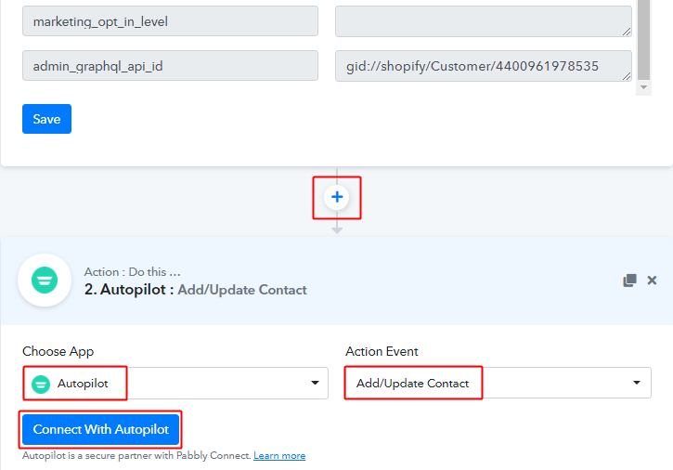Click the empty value field for marketing_opt_in_level
The height and width of the screenshot is (470, 673).
click(x=484, y=21)
